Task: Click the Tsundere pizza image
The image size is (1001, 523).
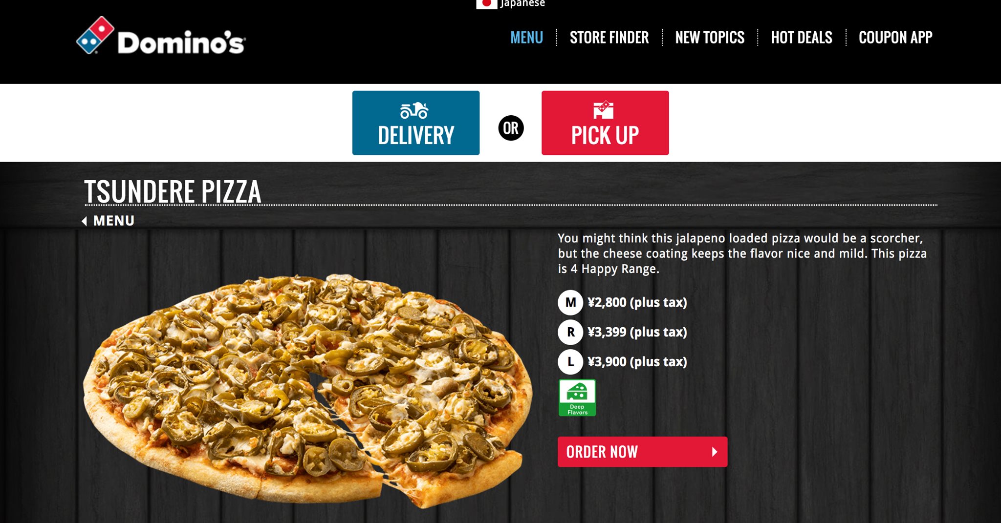Action: coord(308,391)
